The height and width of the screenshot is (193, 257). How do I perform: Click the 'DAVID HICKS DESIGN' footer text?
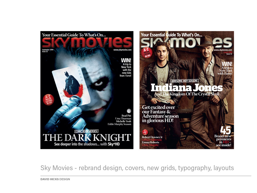[x=55, y=179]
